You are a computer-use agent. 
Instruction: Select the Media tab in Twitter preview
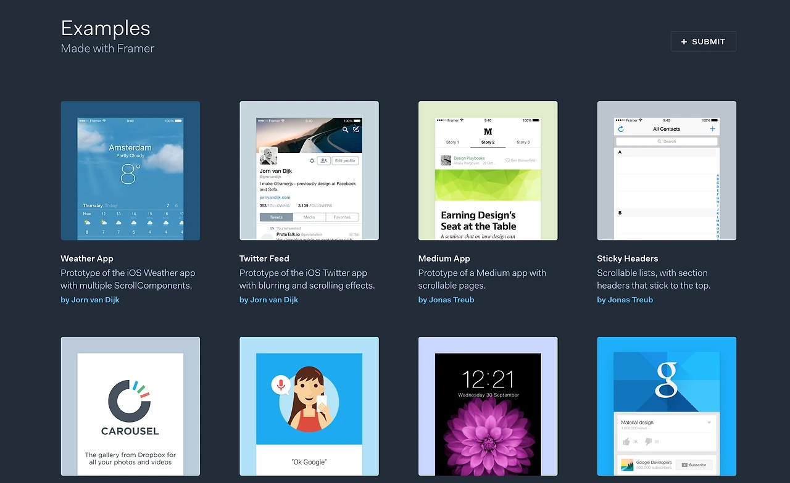[x=309, y=217]
